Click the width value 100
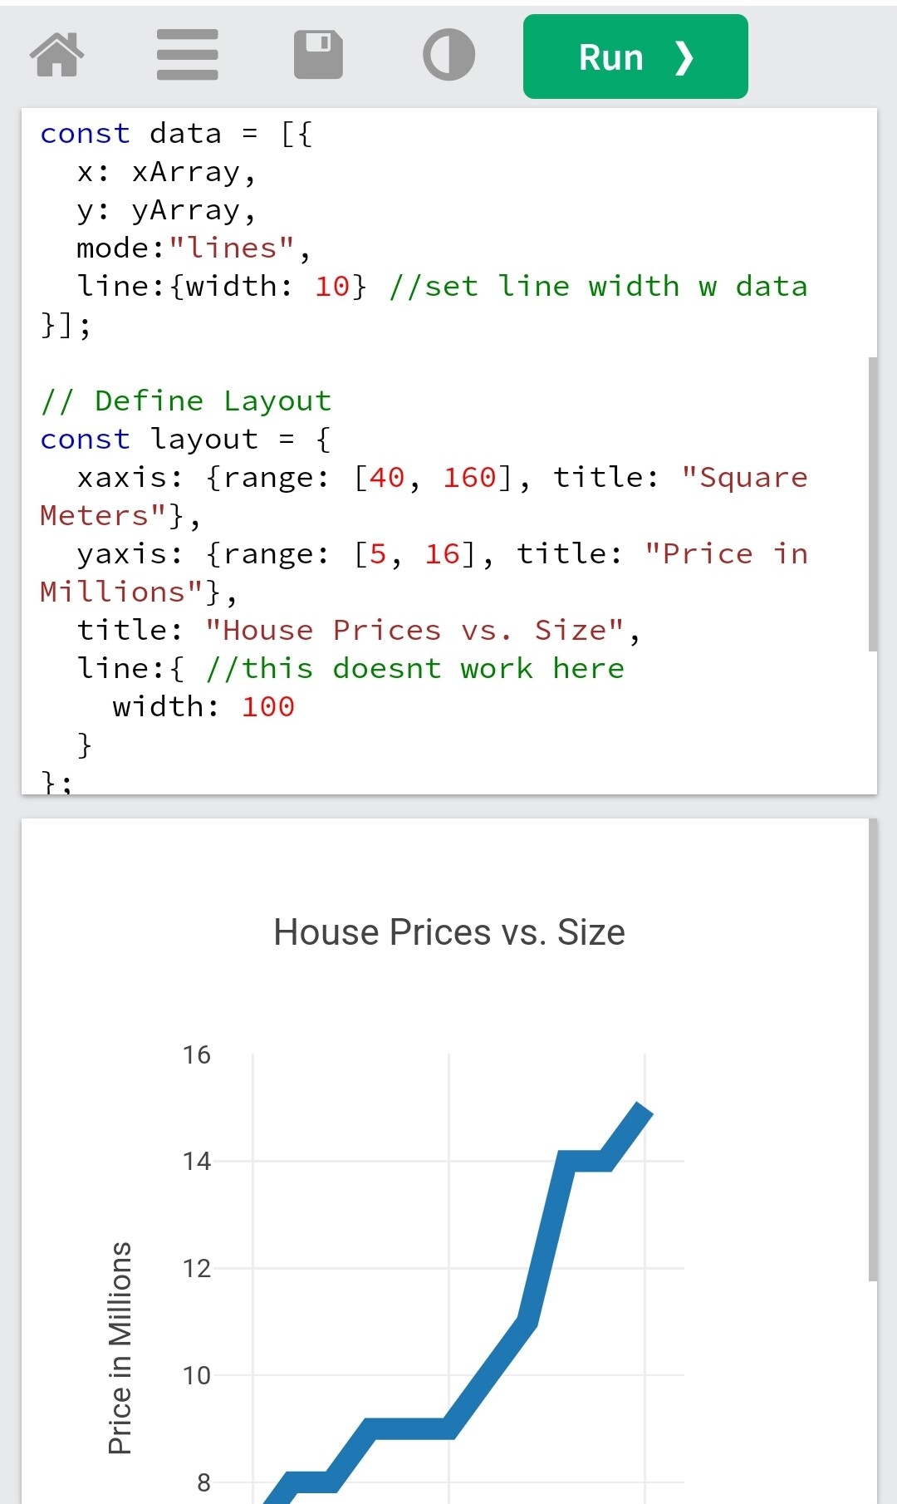897x1504 pixels. pyautogui.click(x=268, y=707)
